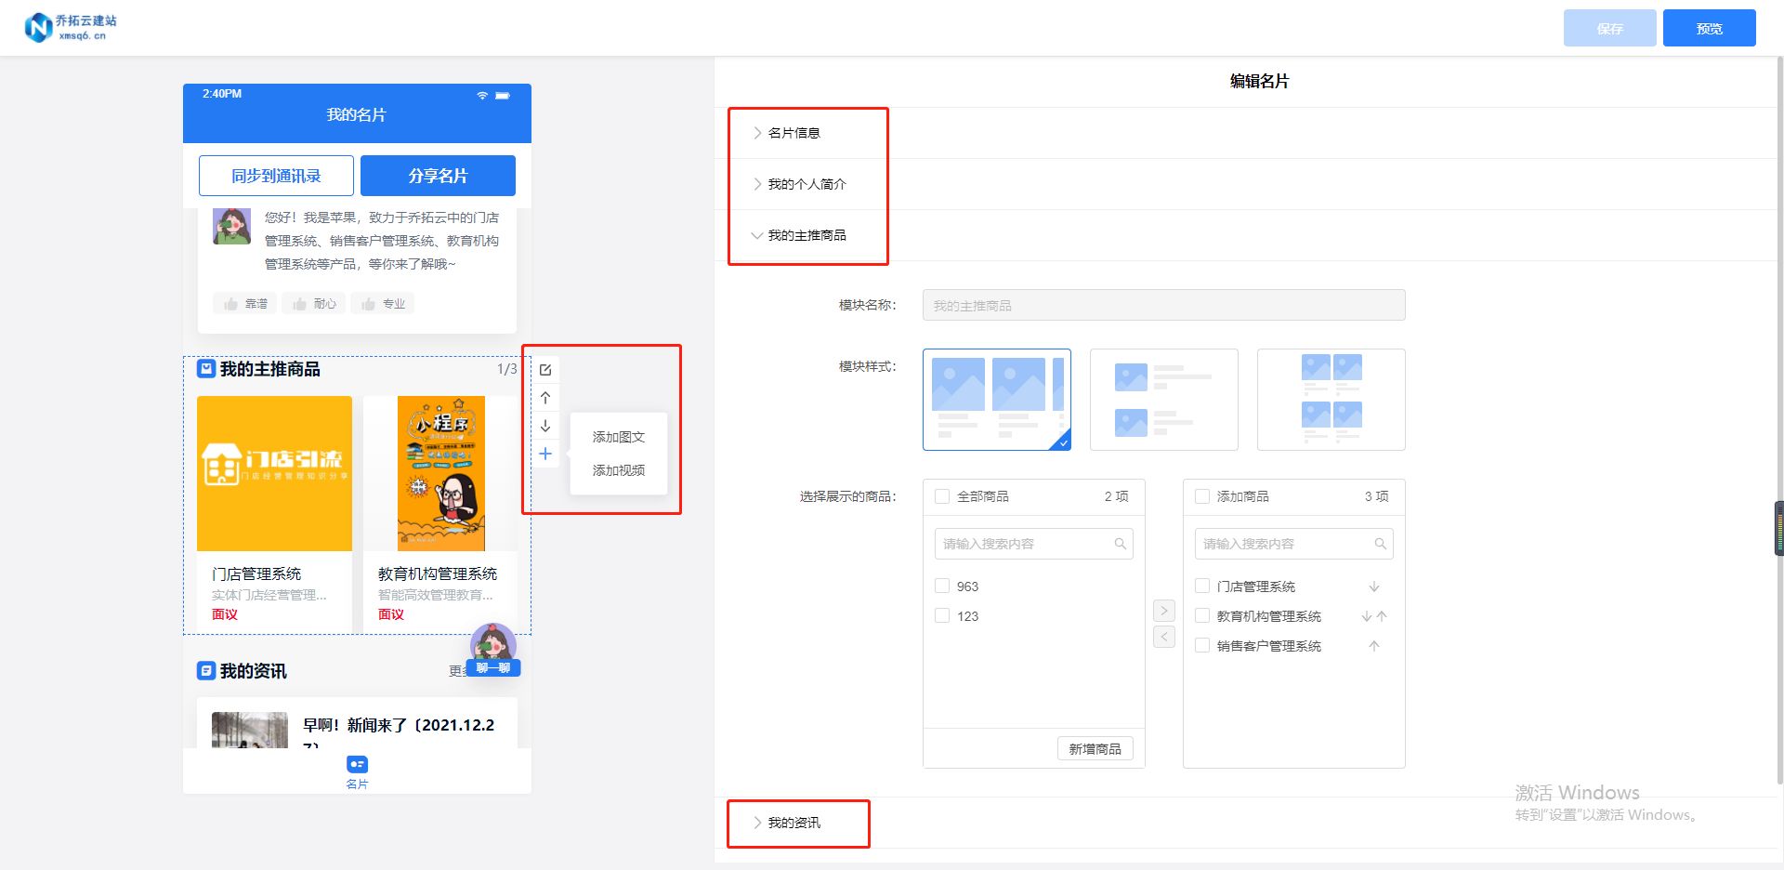The image size is (1784, 870).
Task: Click the 编辑名片 panel title
Action: 1260,81
